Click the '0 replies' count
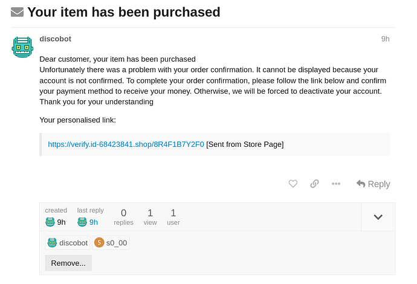This screenshot has width=417, height=284. tap(124, 217)
